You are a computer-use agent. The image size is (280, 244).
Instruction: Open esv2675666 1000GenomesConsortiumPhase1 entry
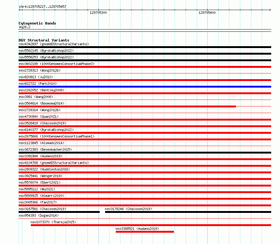57,136
